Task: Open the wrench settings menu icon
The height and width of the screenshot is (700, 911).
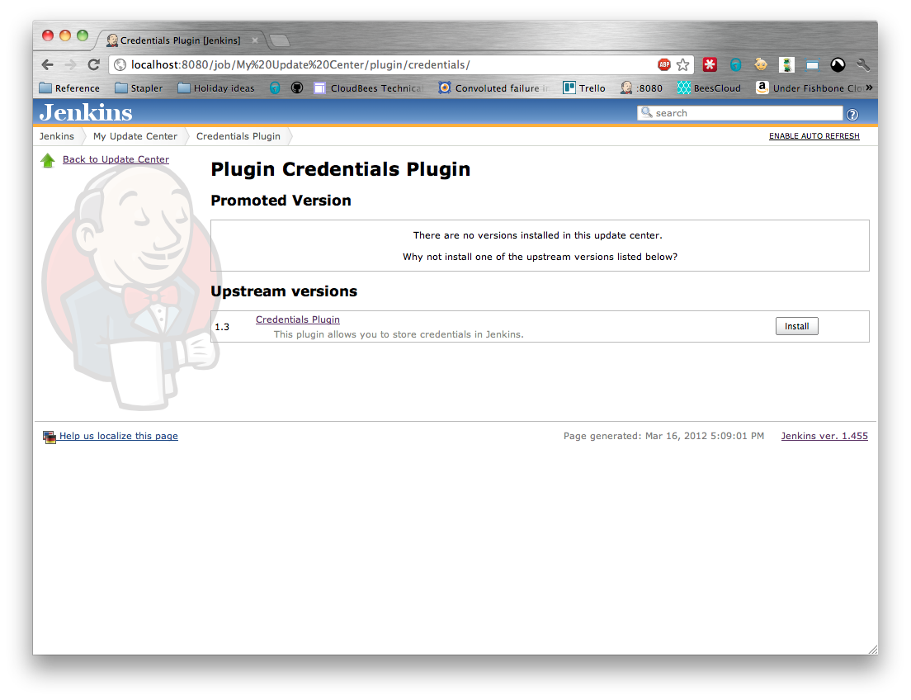Action: [x=863, y=64]
